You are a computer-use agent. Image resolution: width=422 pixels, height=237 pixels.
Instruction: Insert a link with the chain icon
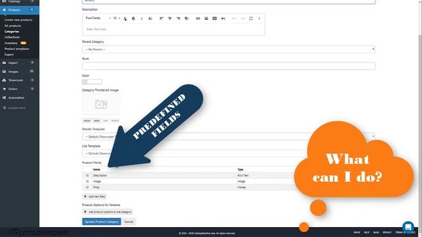(198, 18)
